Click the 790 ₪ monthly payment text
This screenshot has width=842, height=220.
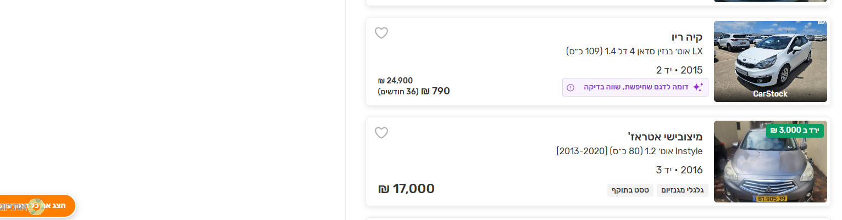414,91
